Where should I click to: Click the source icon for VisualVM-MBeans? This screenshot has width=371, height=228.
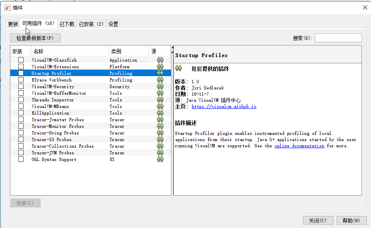coord(160,106)
